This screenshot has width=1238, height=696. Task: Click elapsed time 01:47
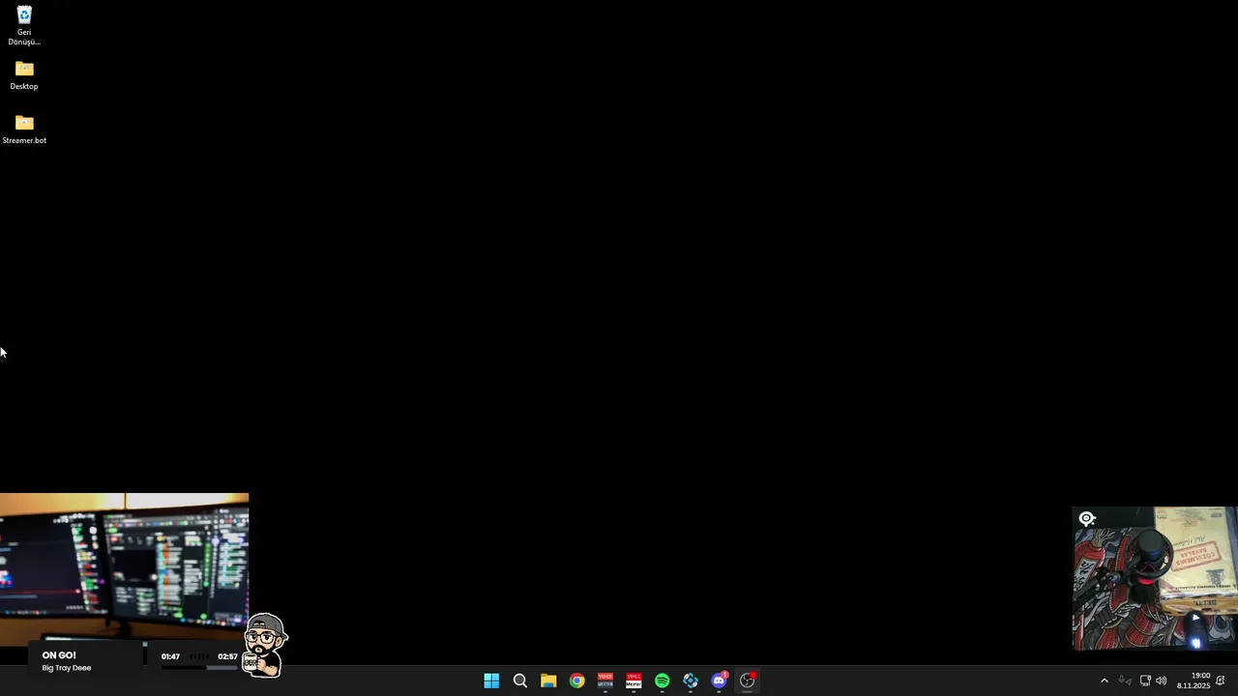(170, 656)
